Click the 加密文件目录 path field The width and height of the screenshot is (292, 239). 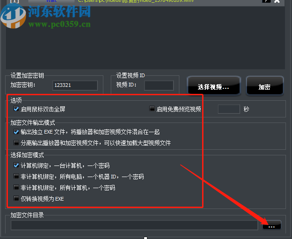click(x=134, y=225)
